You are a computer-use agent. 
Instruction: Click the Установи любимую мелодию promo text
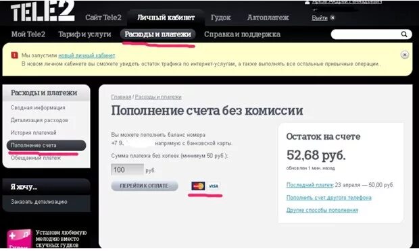click(x=61, y=239)
